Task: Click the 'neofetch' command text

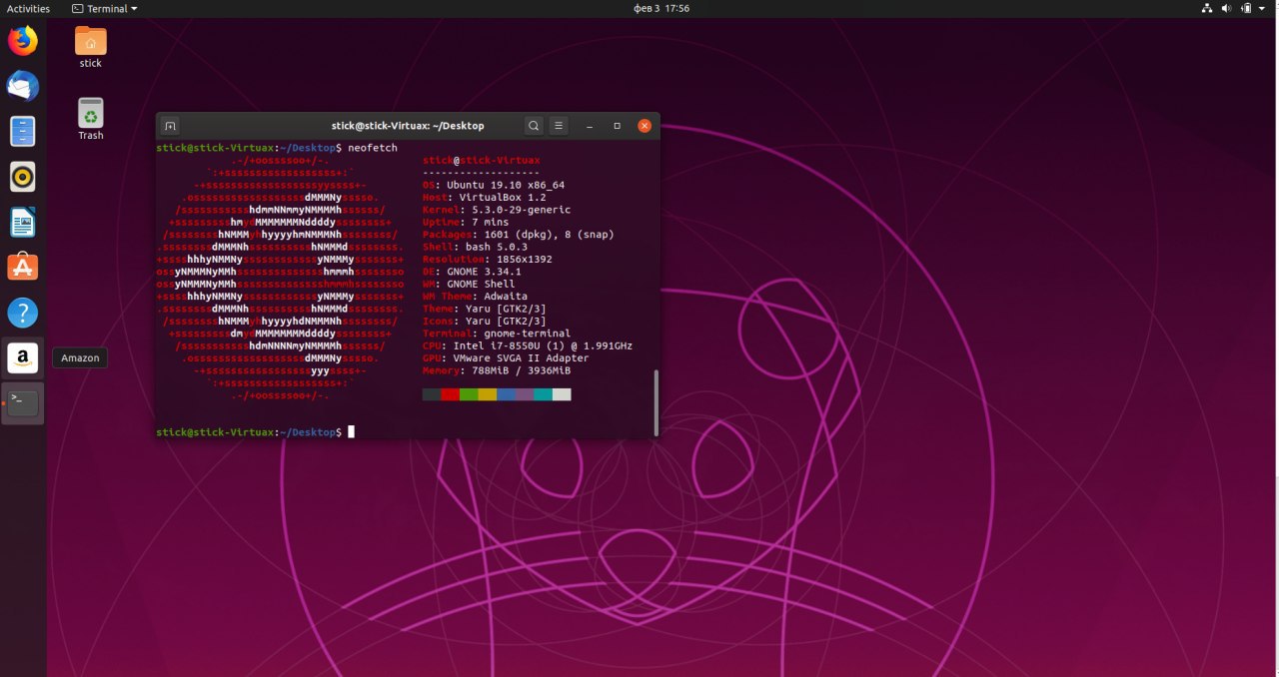Action: point(372,148)
